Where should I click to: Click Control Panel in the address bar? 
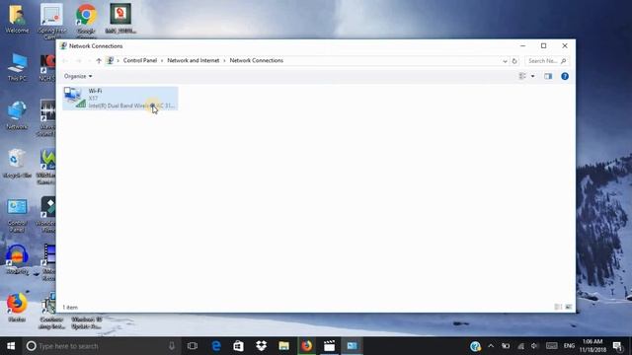(x=140, y=60)
